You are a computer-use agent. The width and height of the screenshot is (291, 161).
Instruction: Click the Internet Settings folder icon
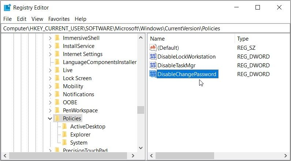click(x=57, y=54)
